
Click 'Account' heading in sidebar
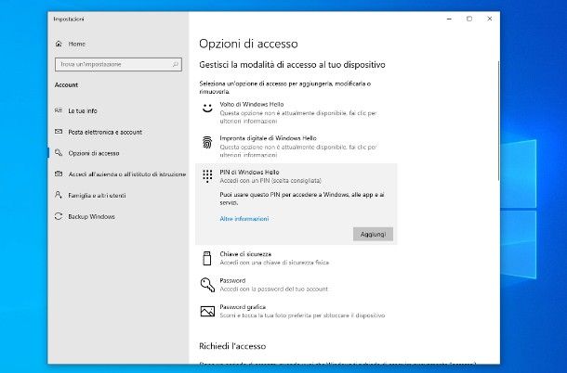click(x=66, y=85)
